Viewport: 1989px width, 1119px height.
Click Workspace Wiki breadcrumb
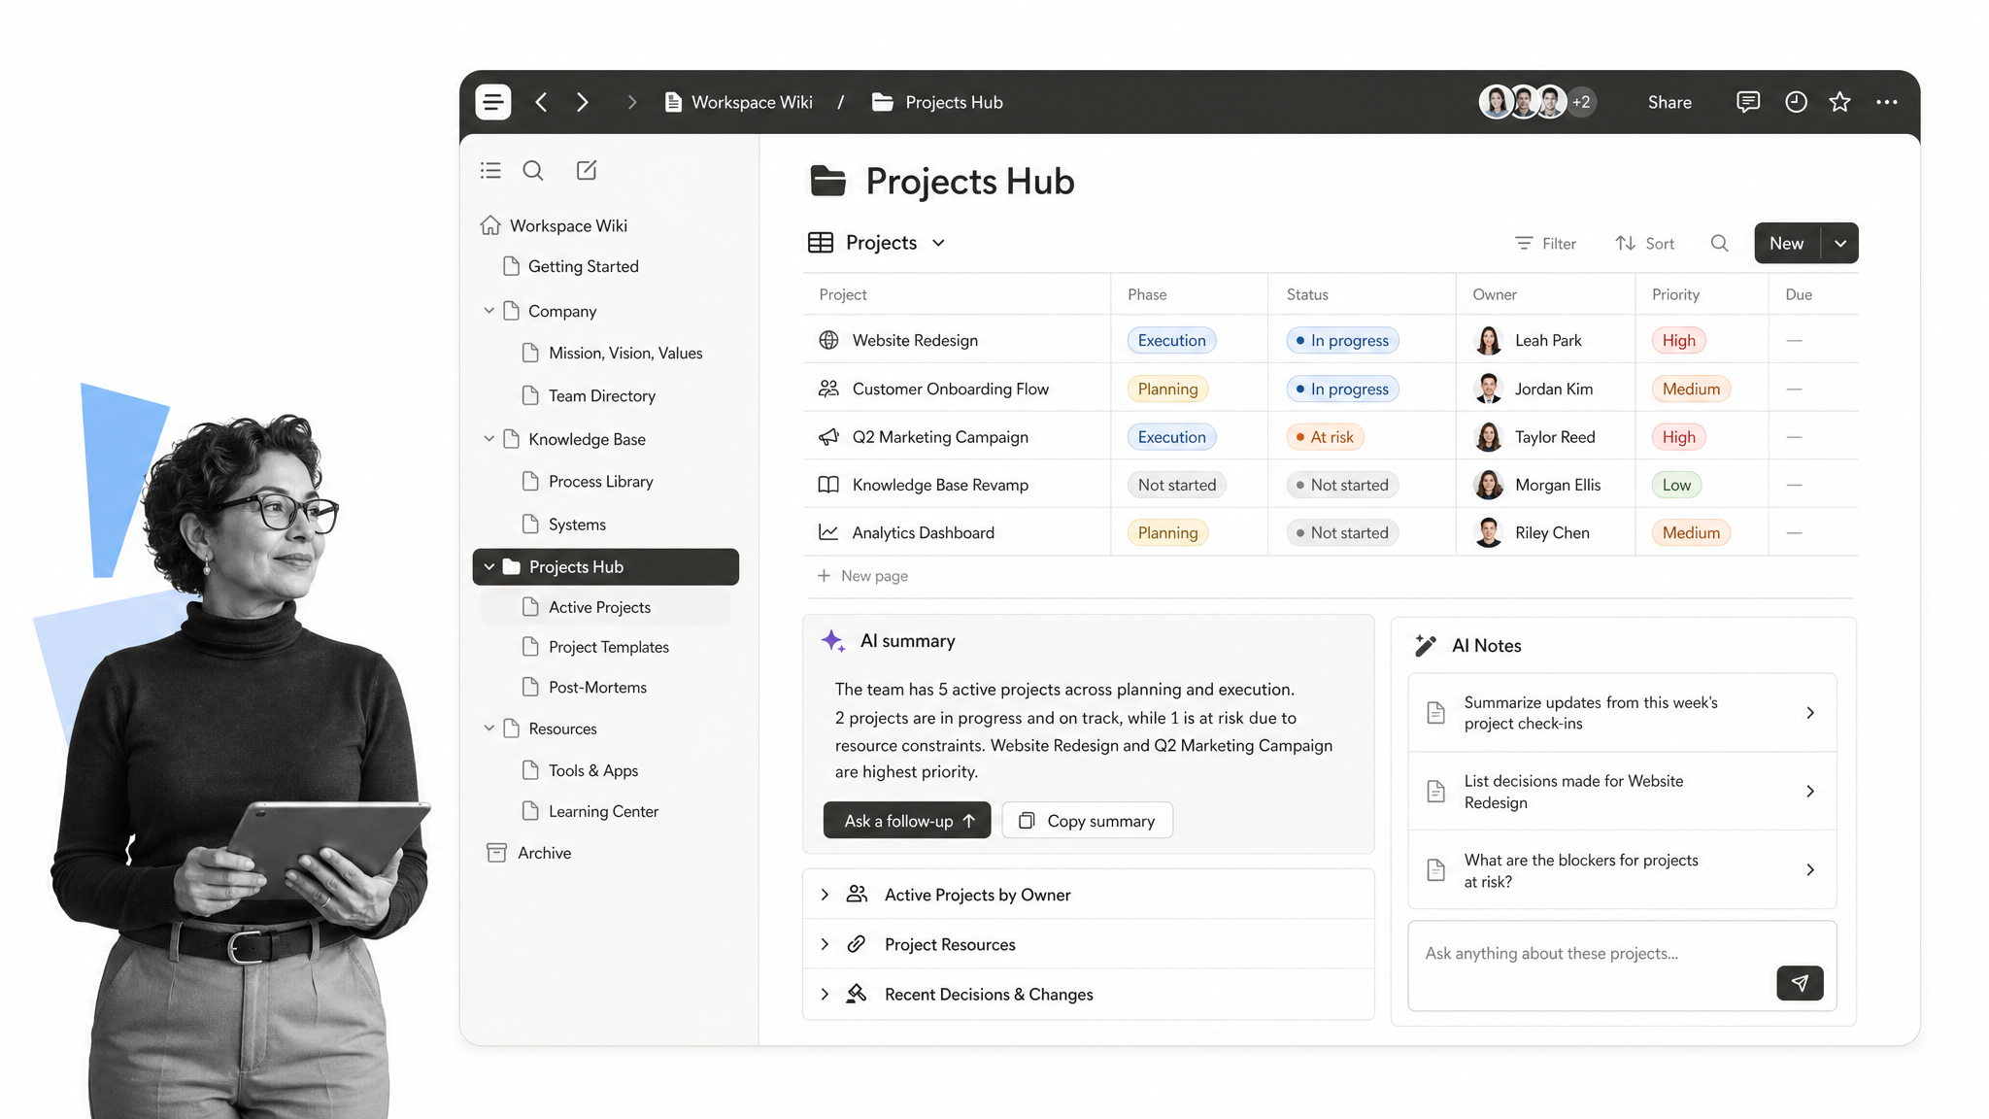[x=739, y=102]
